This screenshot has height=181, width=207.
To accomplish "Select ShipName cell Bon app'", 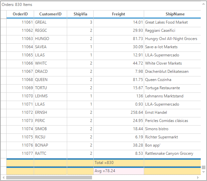I will coord(172,146).
